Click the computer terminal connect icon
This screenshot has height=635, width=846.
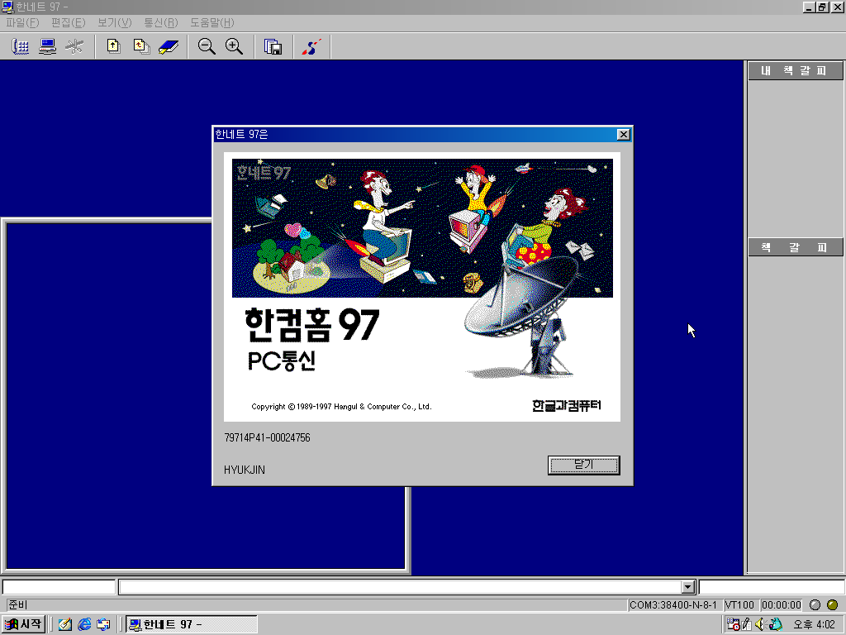point(47,46)
